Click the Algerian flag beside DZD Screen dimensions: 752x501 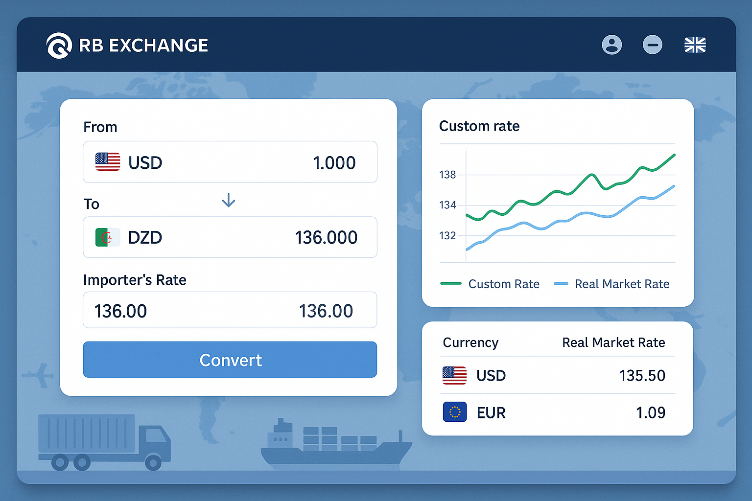(107, 237)
